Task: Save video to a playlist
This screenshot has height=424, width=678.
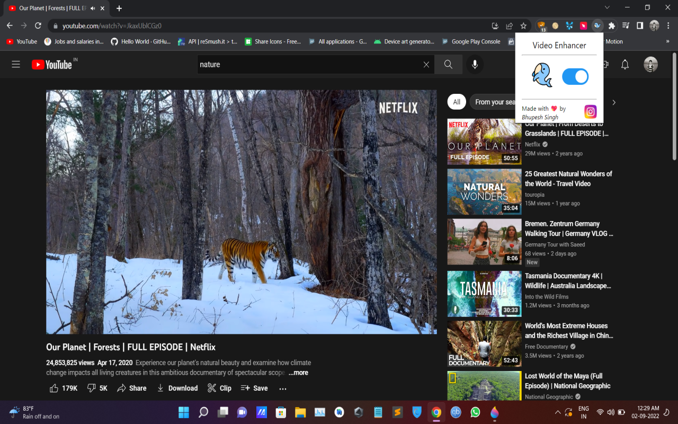Action: pyautogui.click(x=254, y=388)
